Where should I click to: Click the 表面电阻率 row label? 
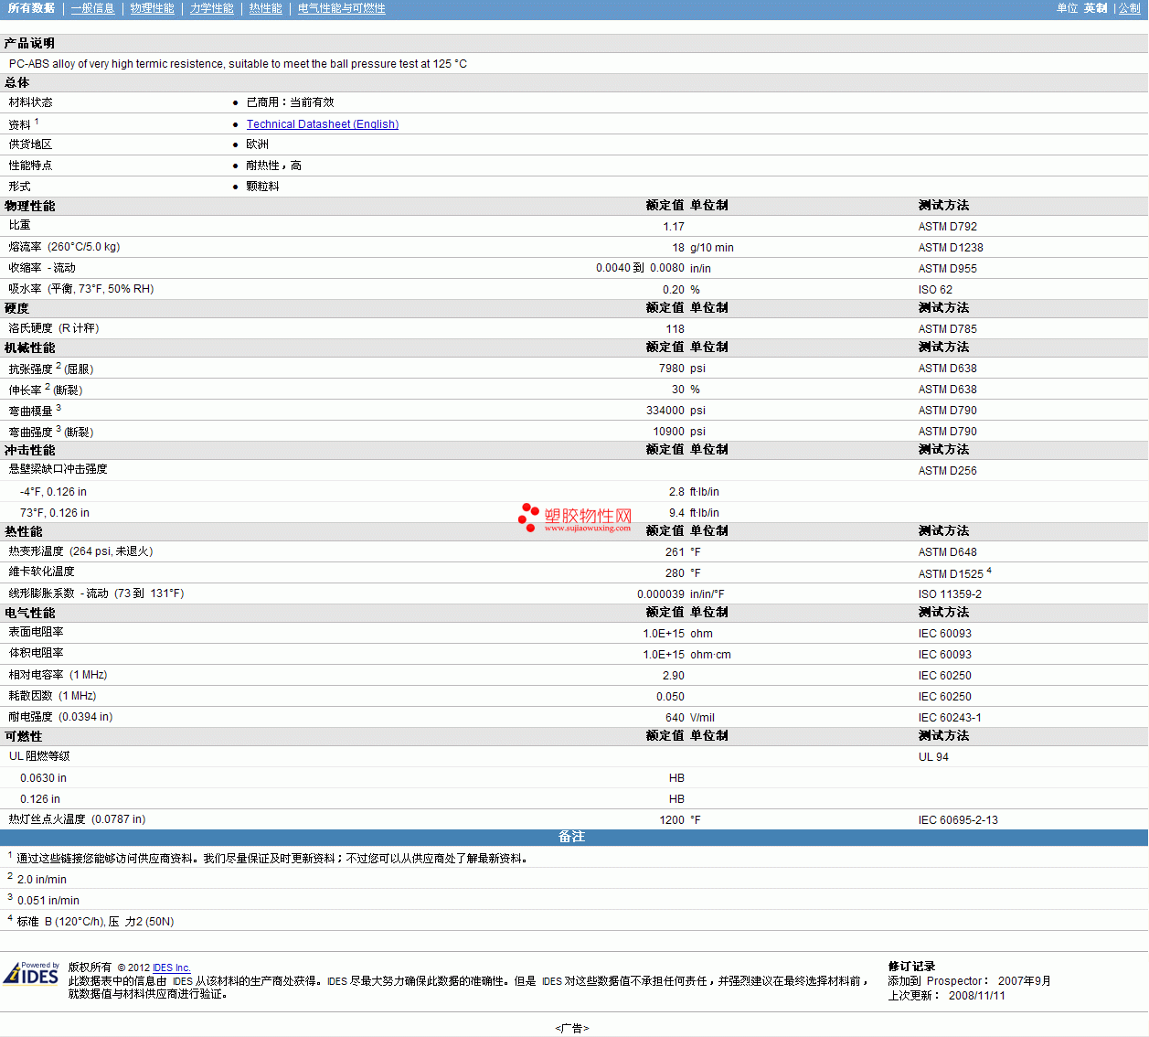37,632
